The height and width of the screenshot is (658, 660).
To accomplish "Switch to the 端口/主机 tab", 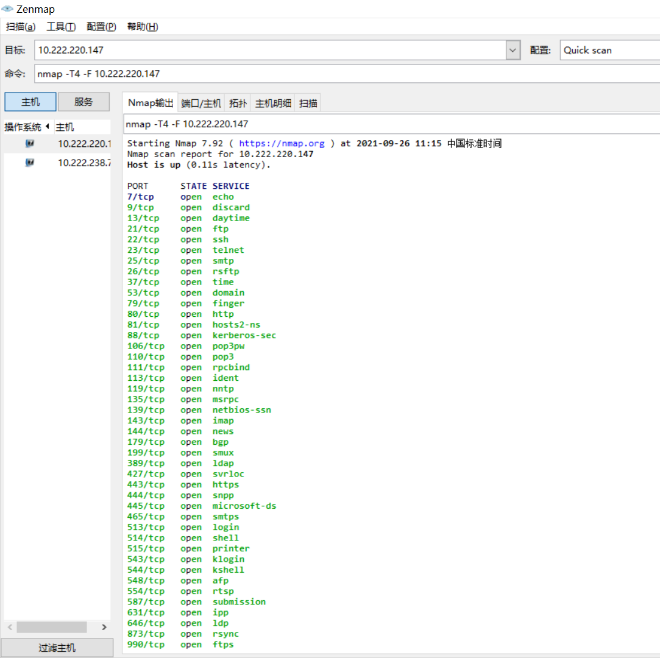I will [x=200, y=104].
